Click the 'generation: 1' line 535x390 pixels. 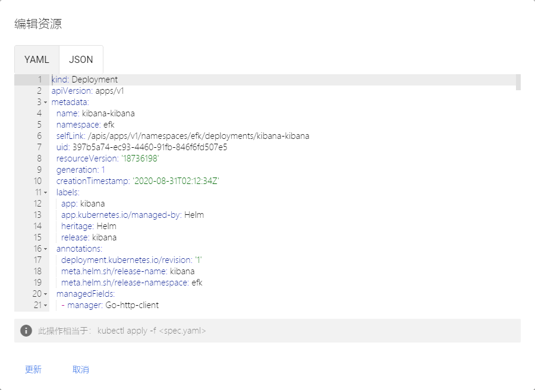point(81,170)
